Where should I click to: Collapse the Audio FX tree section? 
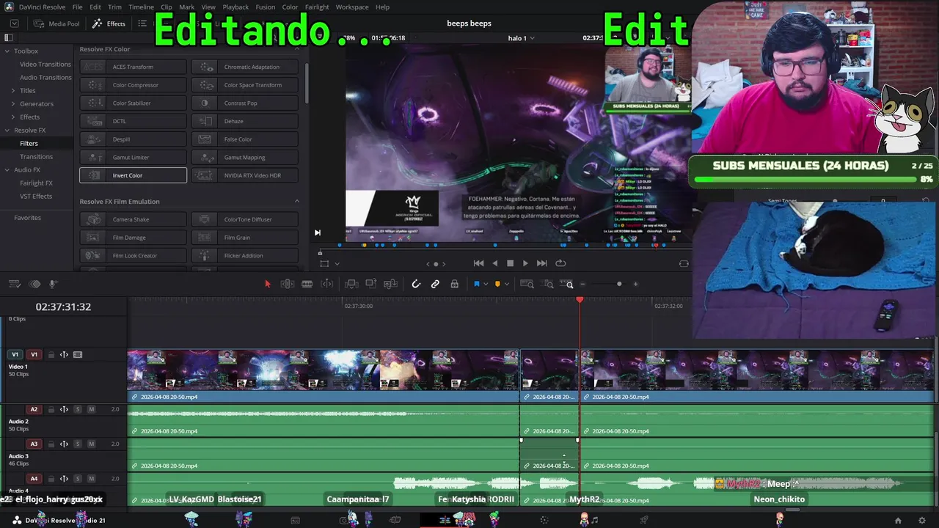[x=7, y=170]
